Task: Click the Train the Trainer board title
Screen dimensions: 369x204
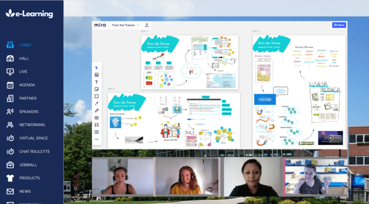Action: 123,25
